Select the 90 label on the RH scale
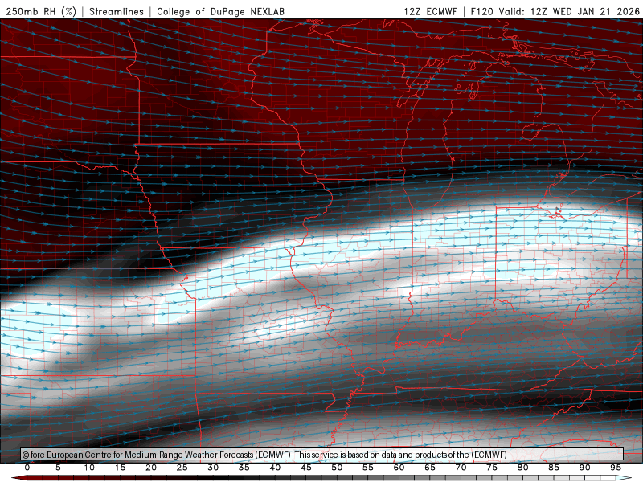643x482 pixels. coord(584,468)
